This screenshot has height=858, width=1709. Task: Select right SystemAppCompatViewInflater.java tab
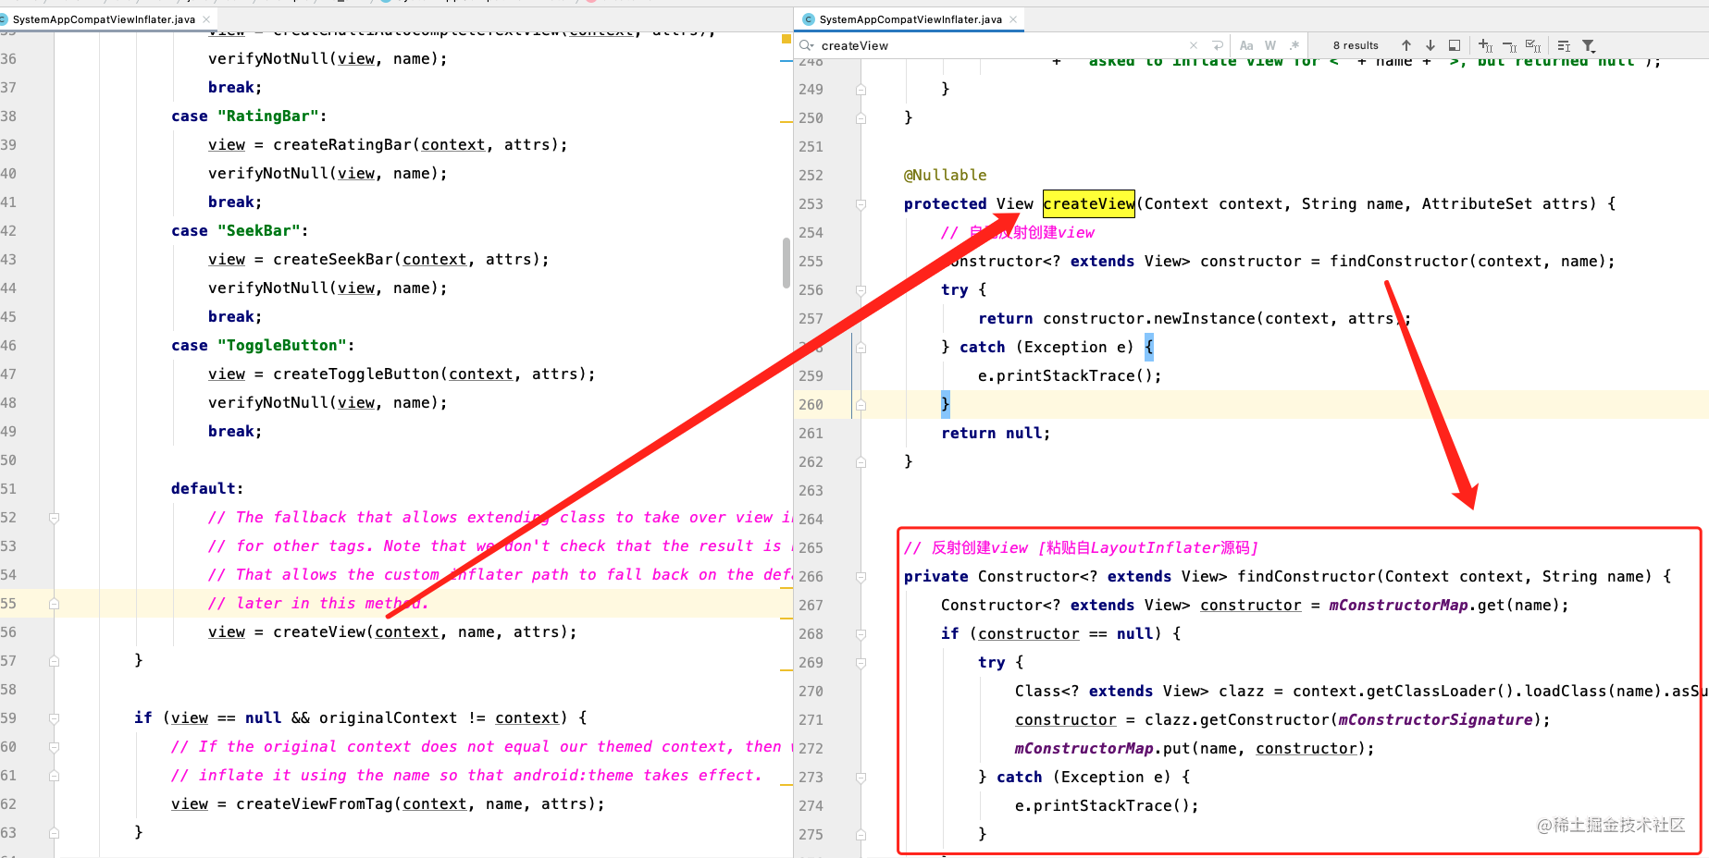pyautogui.click(x=910, y=18)
